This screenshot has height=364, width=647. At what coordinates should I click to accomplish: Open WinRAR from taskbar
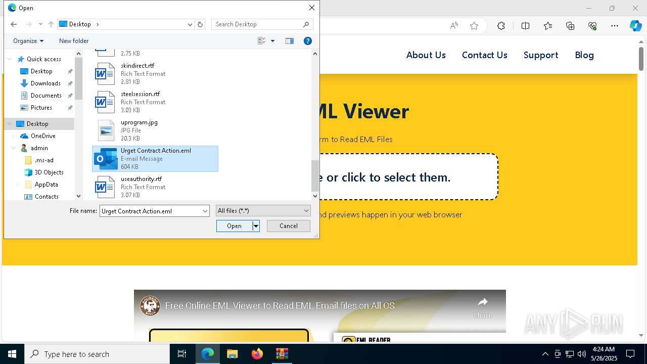click(x=282, y=354)
